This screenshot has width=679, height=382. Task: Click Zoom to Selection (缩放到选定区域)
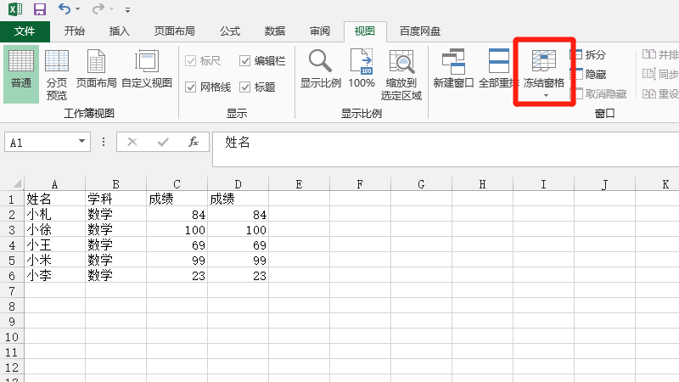(x=402, y=73)
